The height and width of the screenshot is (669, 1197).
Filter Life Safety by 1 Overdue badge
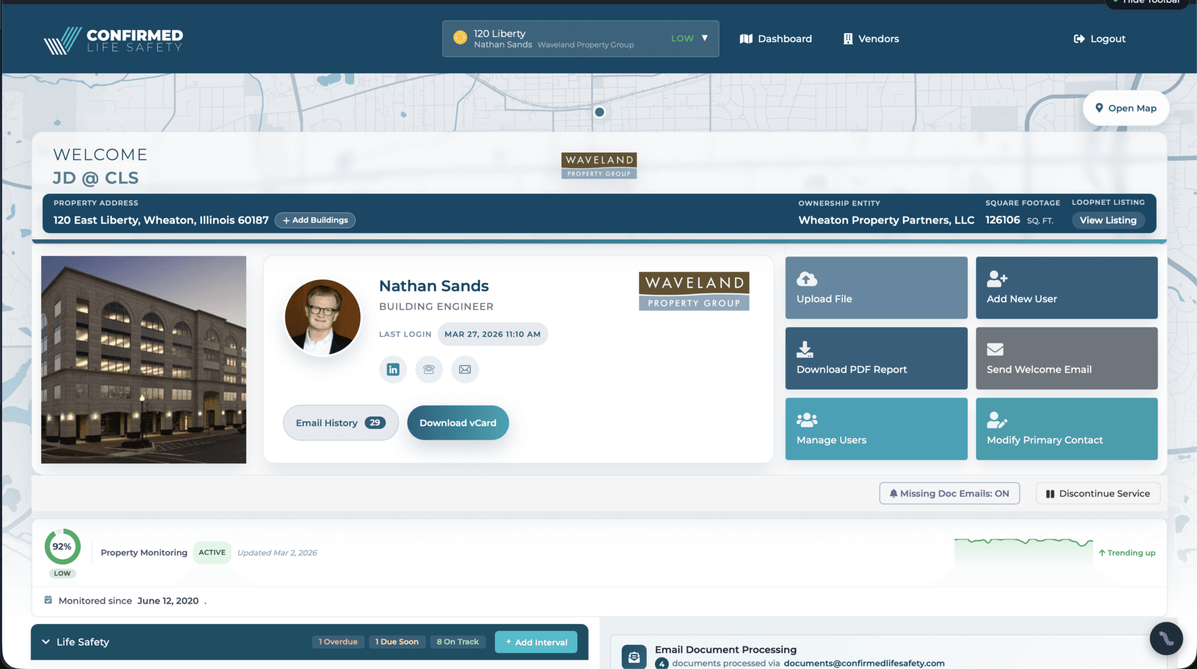point(338,642)
